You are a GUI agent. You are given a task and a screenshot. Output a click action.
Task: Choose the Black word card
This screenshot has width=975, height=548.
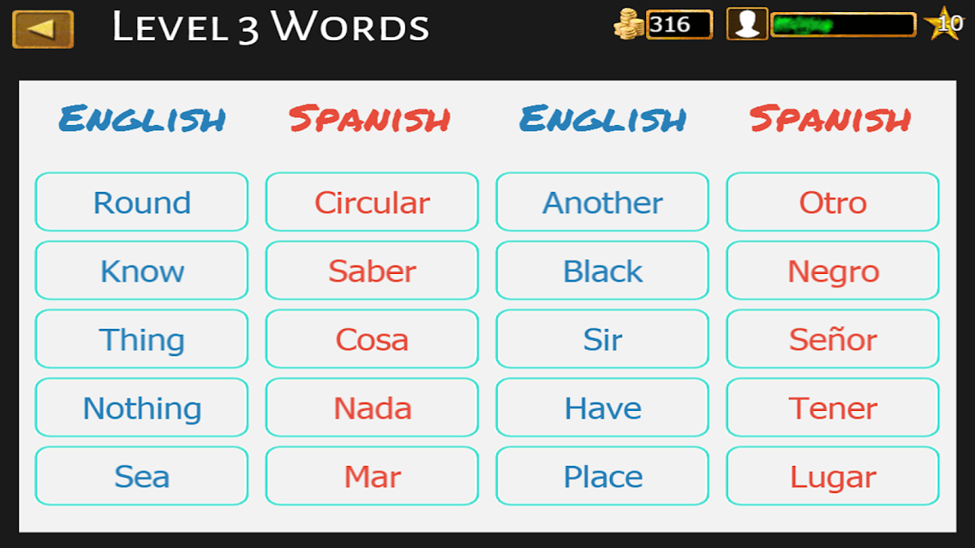(602, 271)
